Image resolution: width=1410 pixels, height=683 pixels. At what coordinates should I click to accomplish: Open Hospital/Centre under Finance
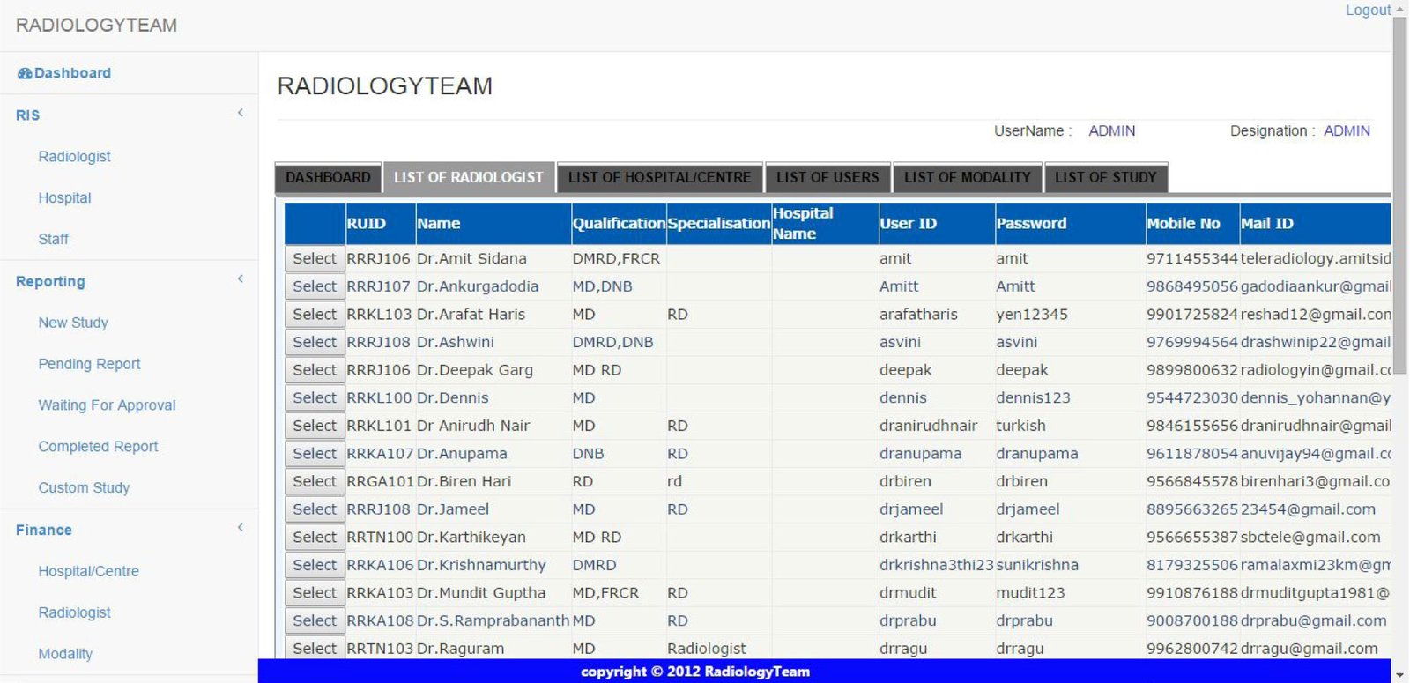[x=88, y=571]
